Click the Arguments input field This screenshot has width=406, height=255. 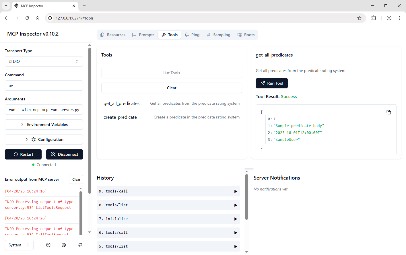tap(44, 110)
